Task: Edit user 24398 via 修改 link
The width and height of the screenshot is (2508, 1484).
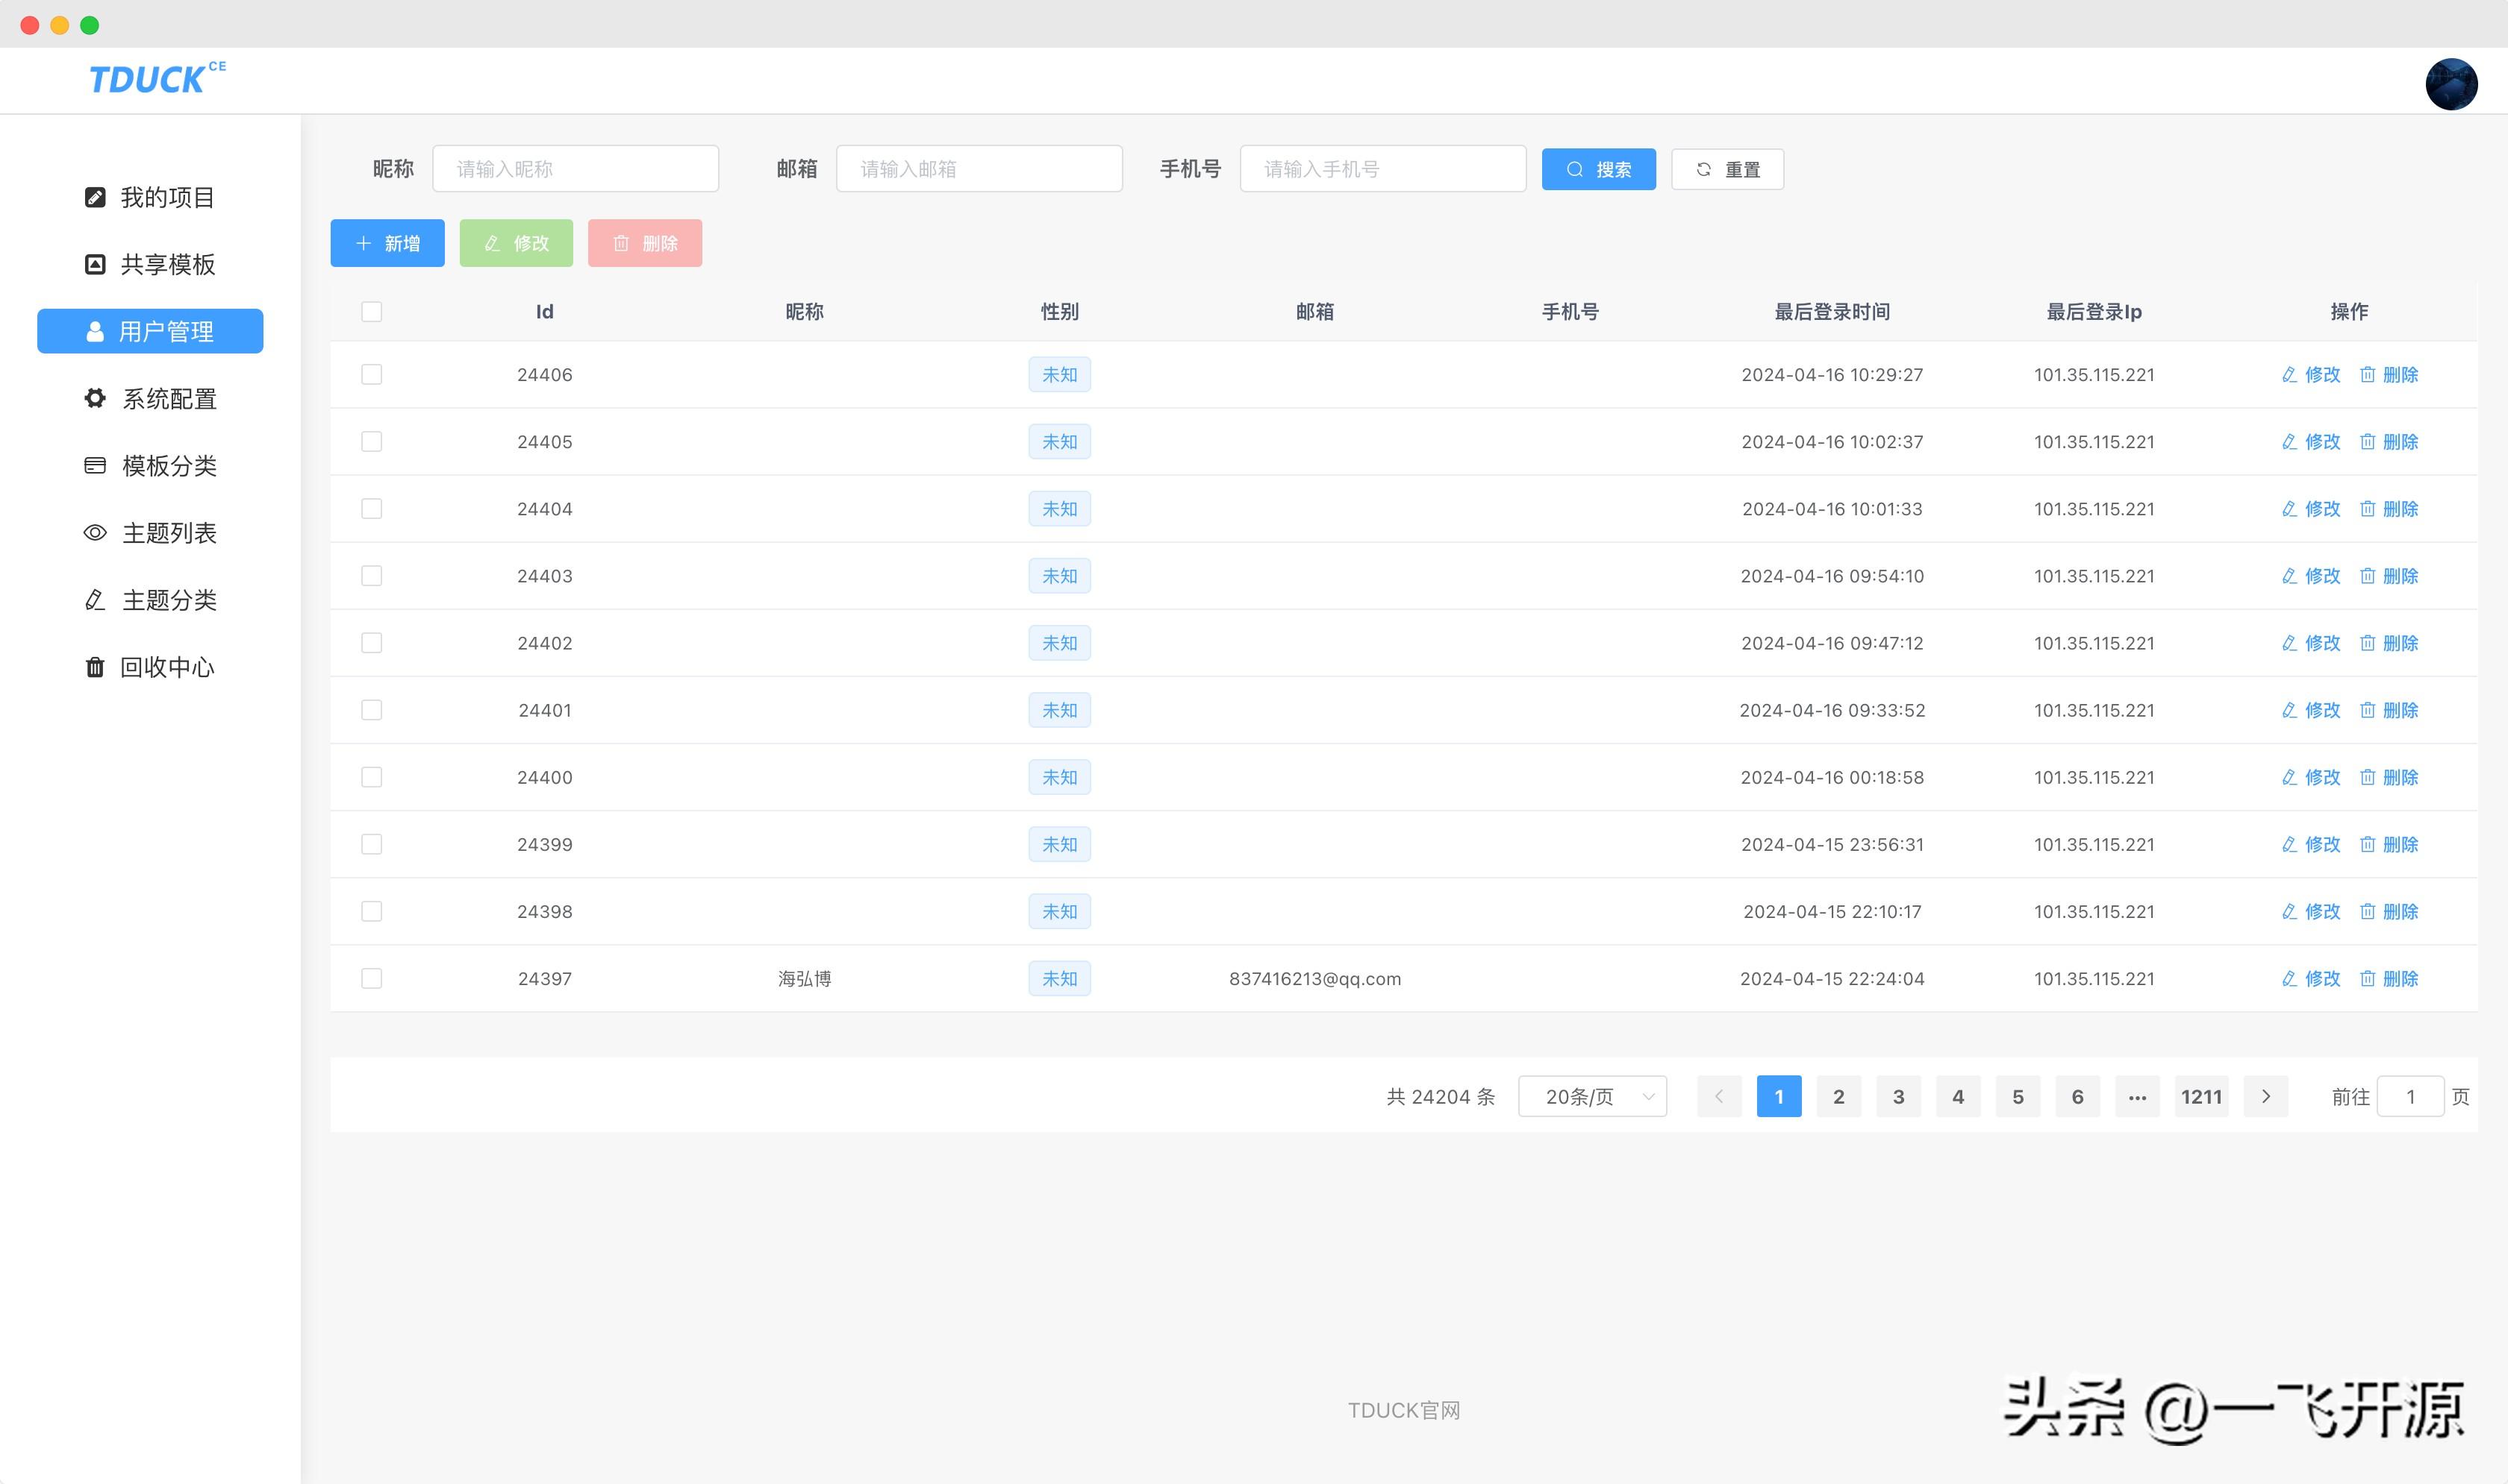Action: (x=2311, y=911)
